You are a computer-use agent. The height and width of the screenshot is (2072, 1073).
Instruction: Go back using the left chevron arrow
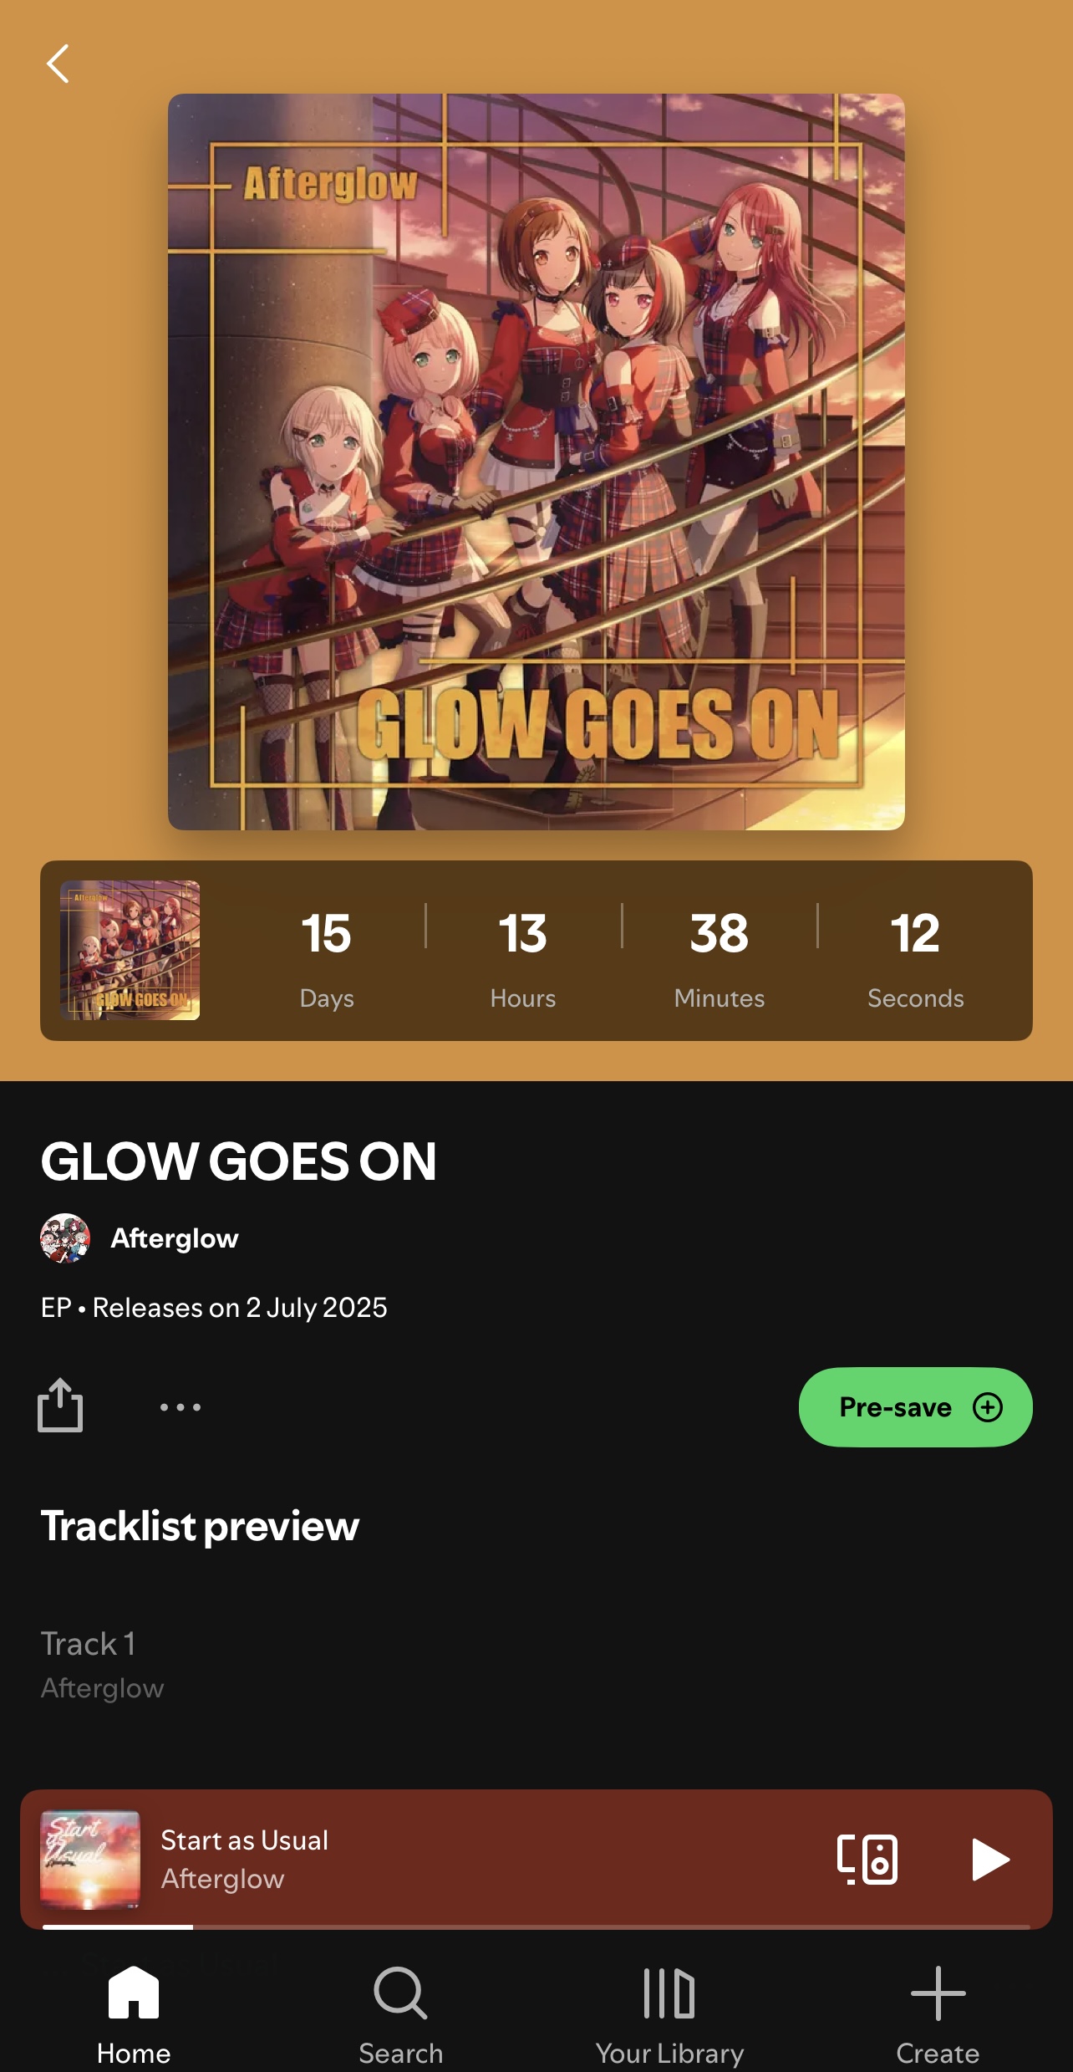(x=58, y=64)
